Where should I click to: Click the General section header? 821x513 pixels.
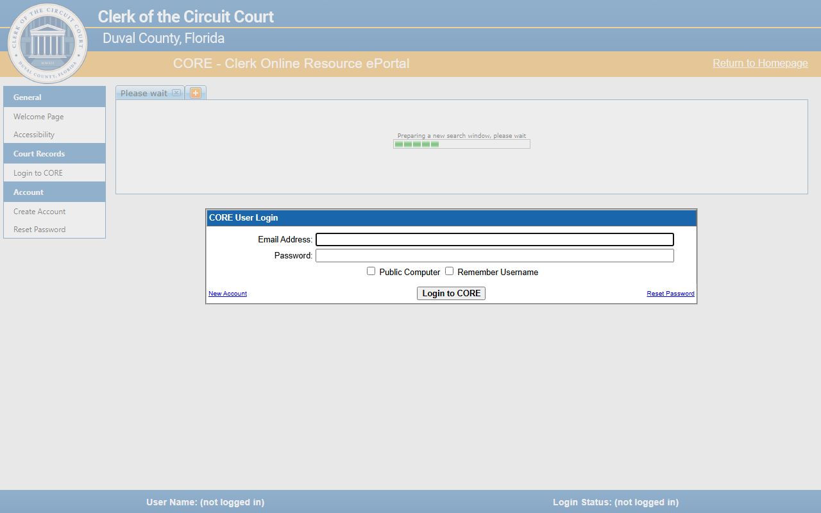coord(55,97)
